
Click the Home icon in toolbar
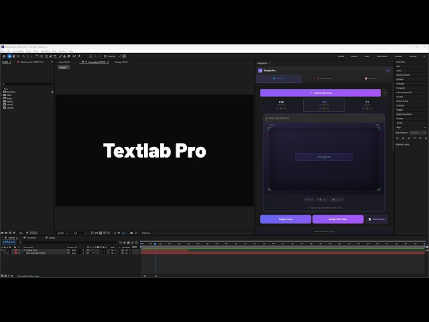[4, 56]
